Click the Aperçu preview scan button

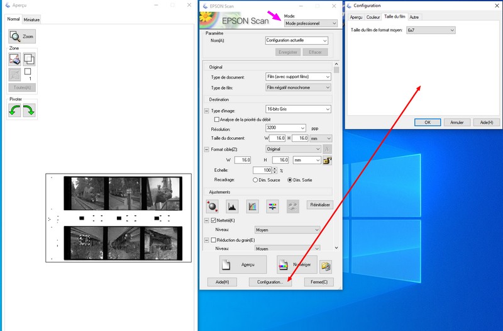(x=243, y=264)
